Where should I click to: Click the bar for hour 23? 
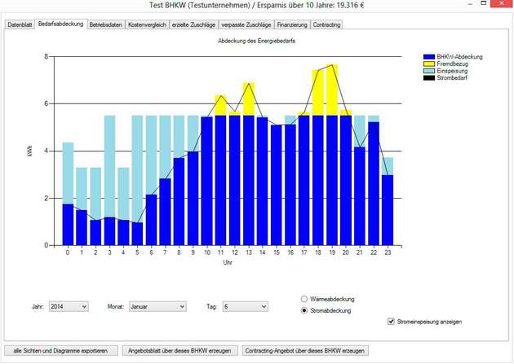[388, 201]
